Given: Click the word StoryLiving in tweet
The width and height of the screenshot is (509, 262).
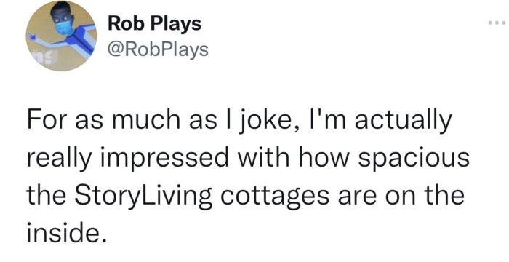Looking at the screenshot, I should click(x=143, y=198).
